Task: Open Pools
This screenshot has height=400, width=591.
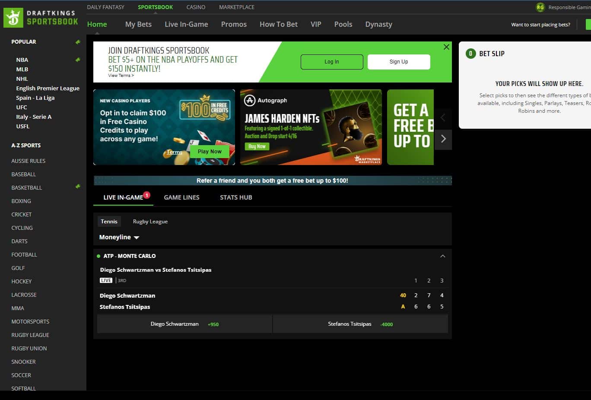Action: (x=343, y=24)
